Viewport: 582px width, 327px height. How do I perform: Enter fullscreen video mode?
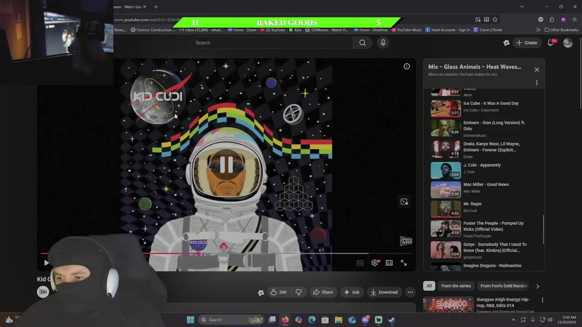tap(404, 263)
